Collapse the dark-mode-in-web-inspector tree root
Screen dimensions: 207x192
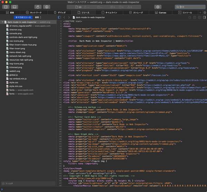coord(2,22)
